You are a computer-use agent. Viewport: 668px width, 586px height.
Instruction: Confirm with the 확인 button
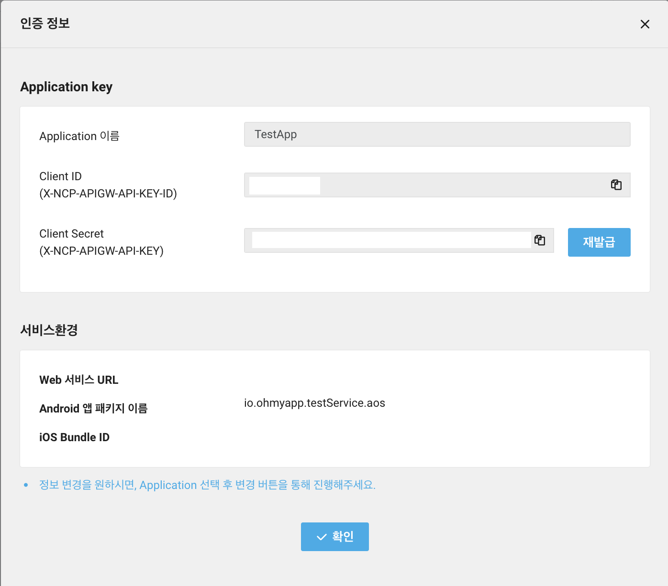pos(334,536)
